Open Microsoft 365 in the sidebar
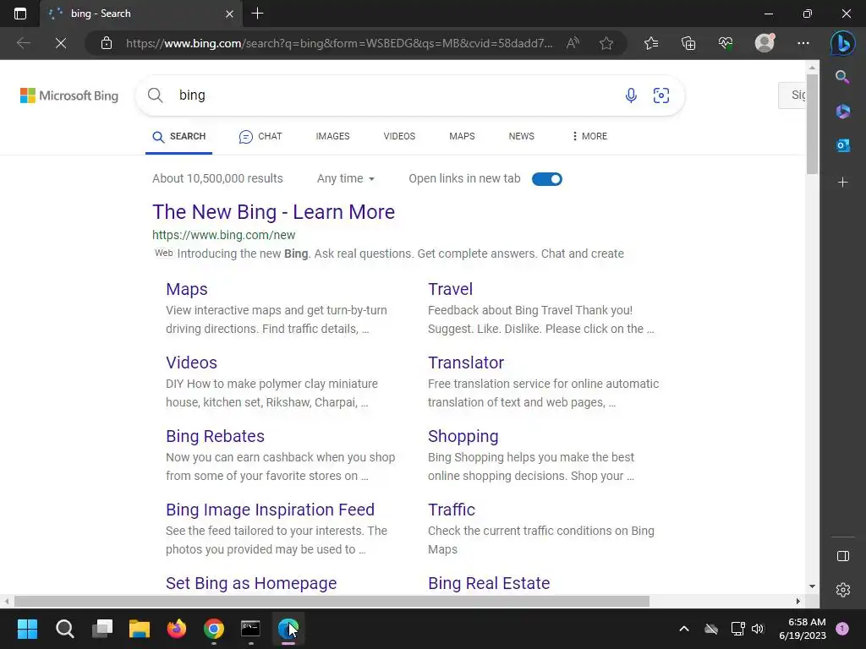This screenshot has height=649, width=866. tap(843, 111)
